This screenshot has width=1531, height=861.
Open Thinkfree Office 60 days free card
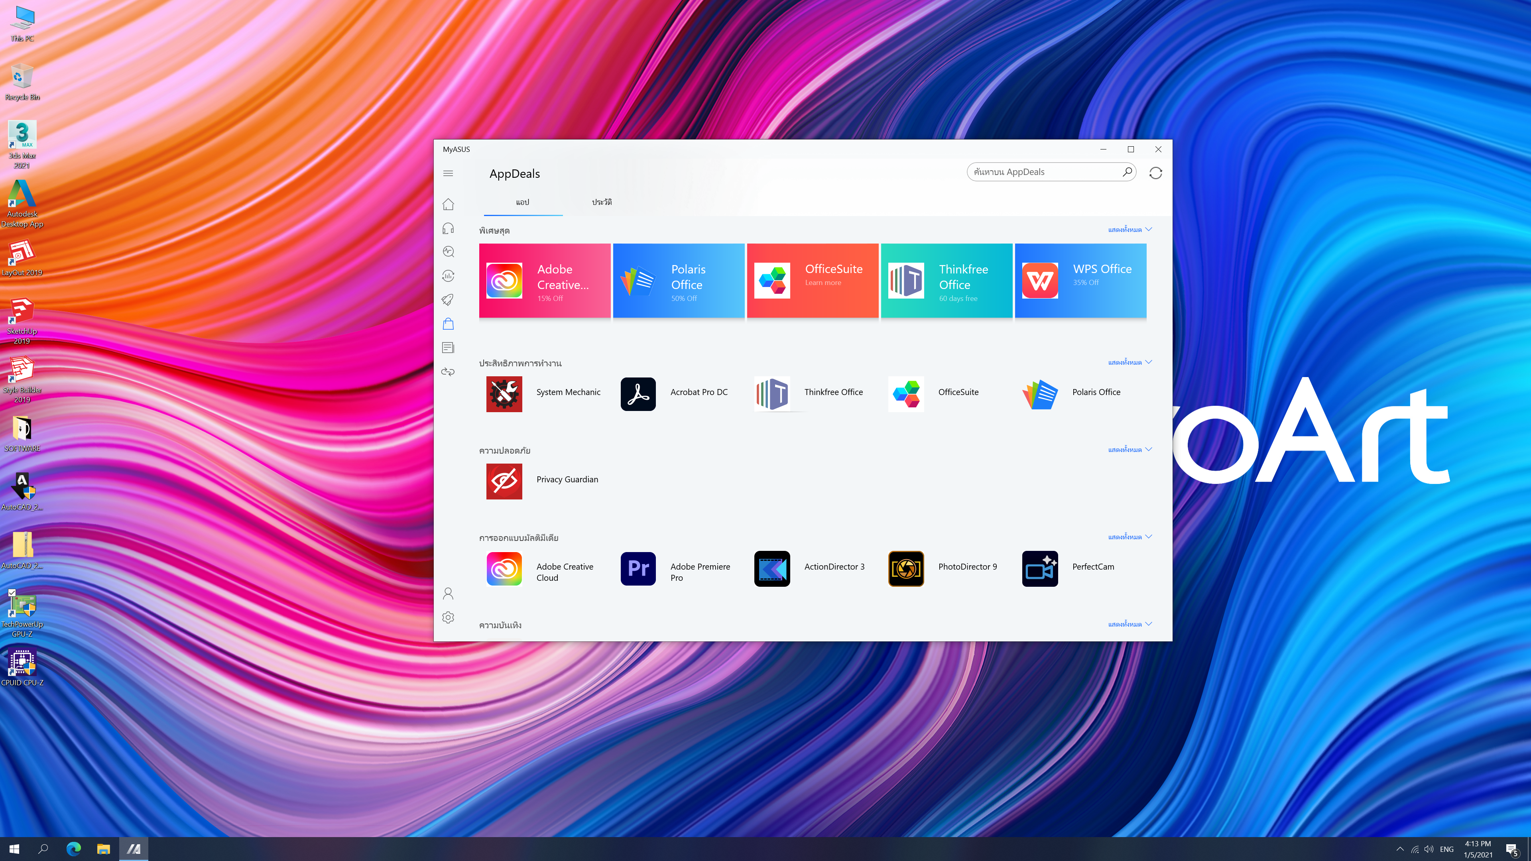click(946, 281)
